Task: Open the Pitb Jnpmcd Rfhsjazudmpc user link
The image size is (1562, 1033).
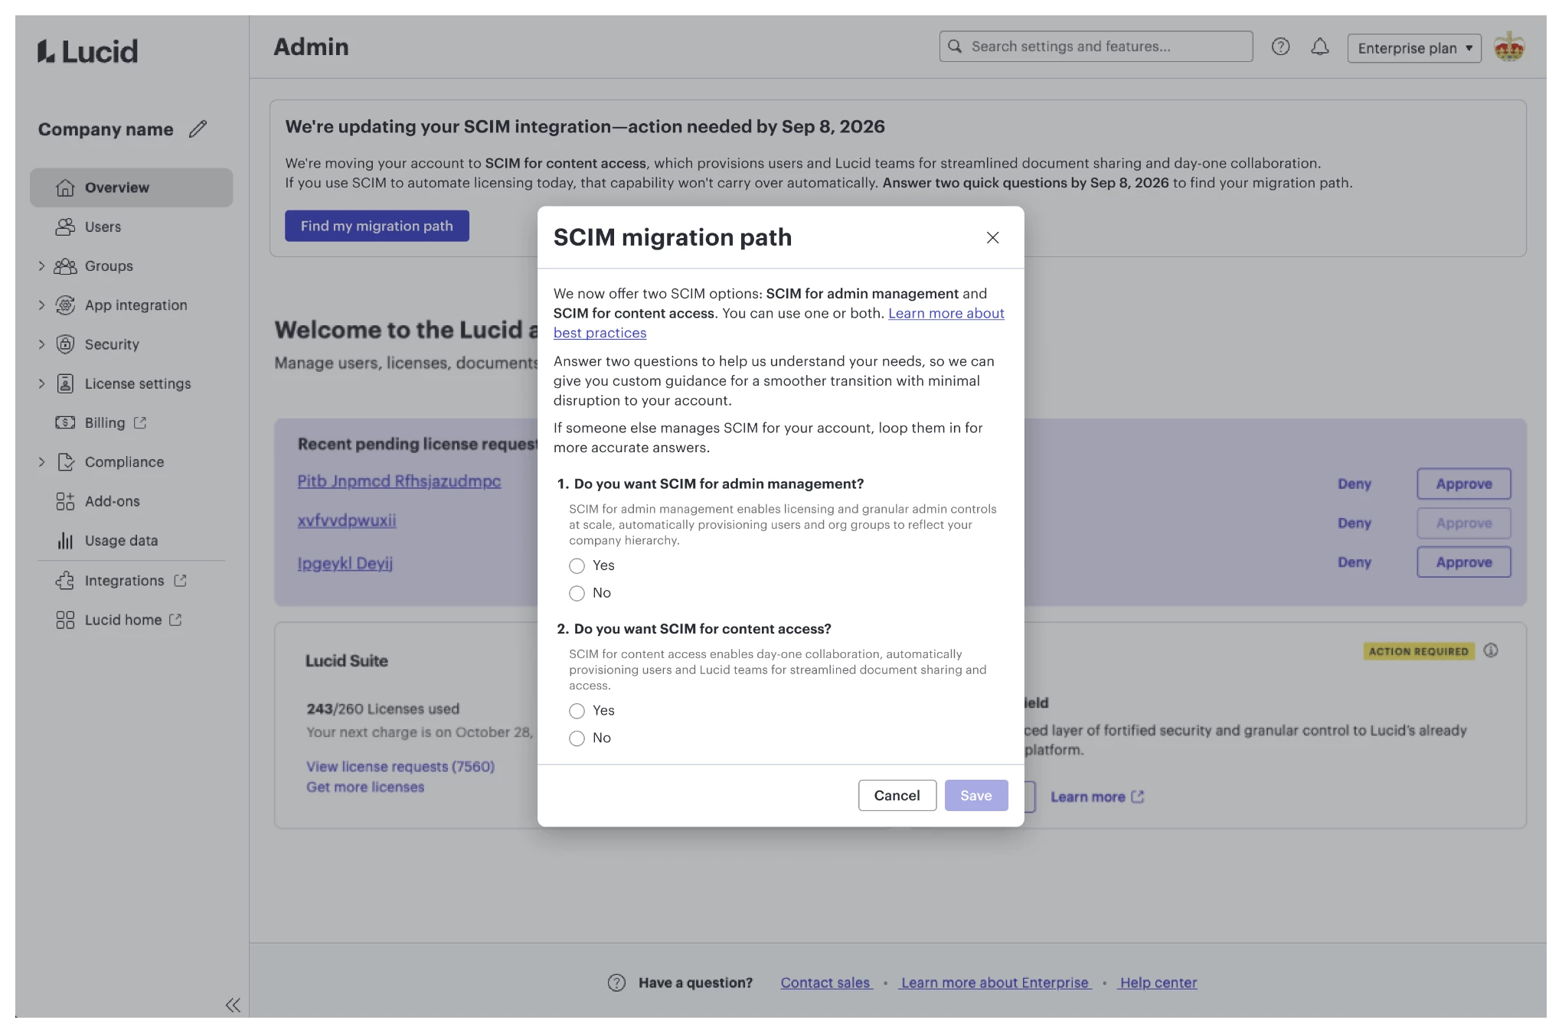Action: tap(399, 481)
